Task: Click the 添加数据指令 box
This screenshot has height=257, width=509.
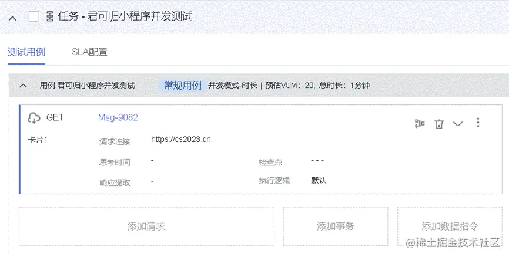Action: pos(450,226)
